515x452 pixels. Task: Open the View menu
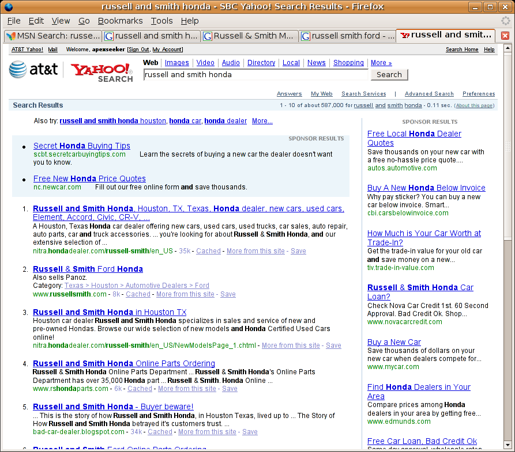(61, 21)
